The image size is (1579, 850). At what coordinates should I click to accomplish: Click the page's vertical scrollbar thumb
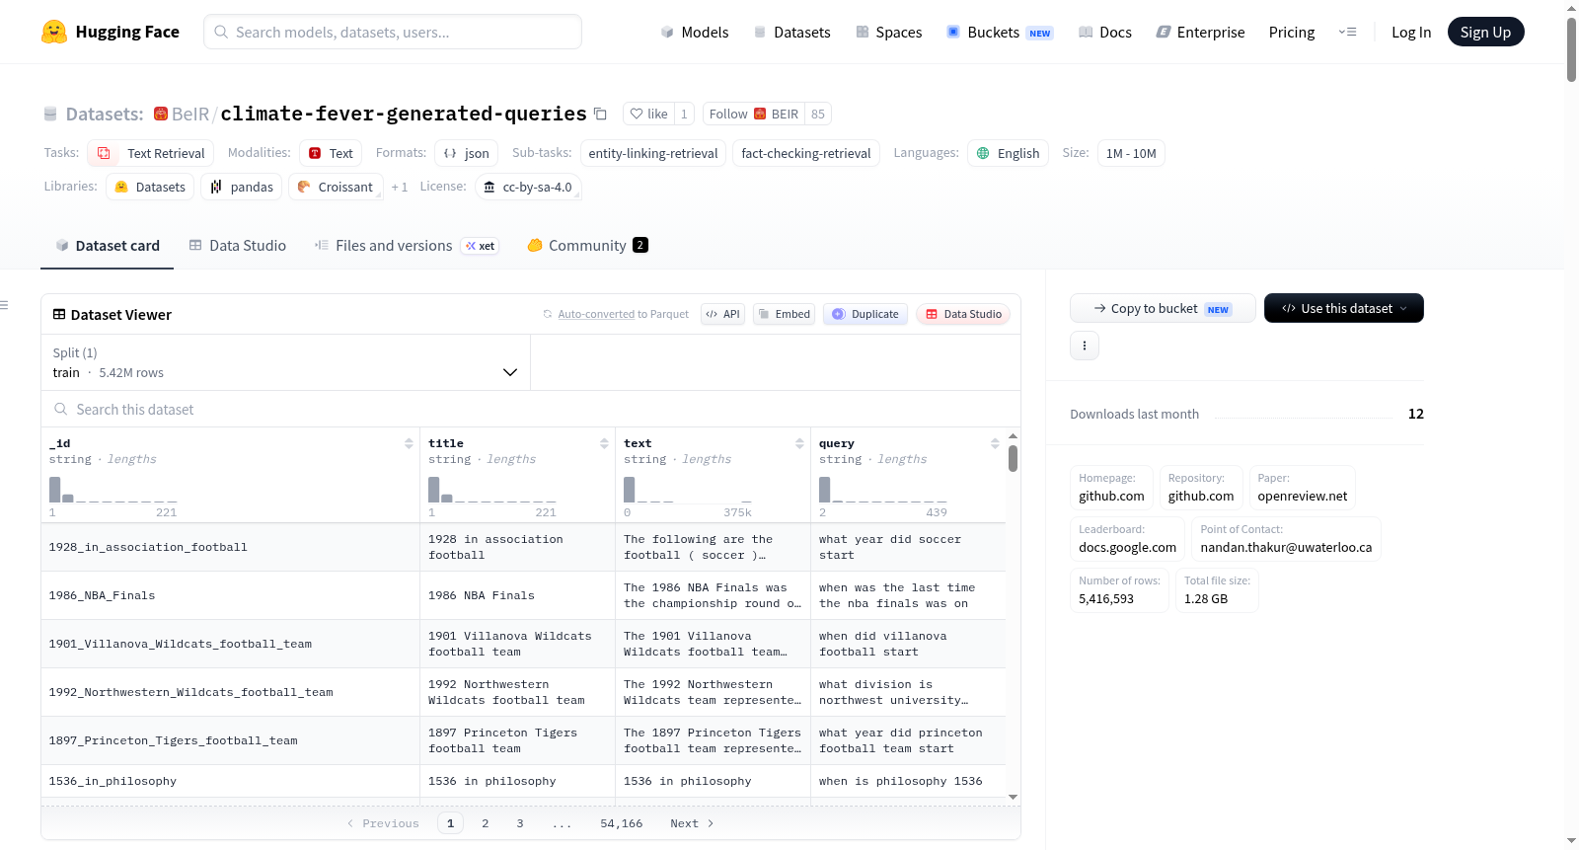pos(1571,49)
